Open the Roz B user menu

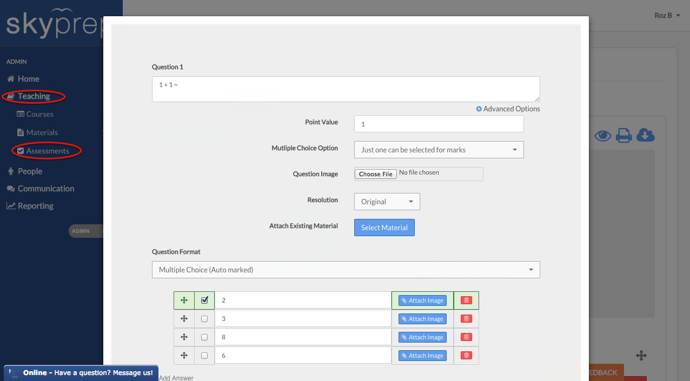(x=667, y=16)
